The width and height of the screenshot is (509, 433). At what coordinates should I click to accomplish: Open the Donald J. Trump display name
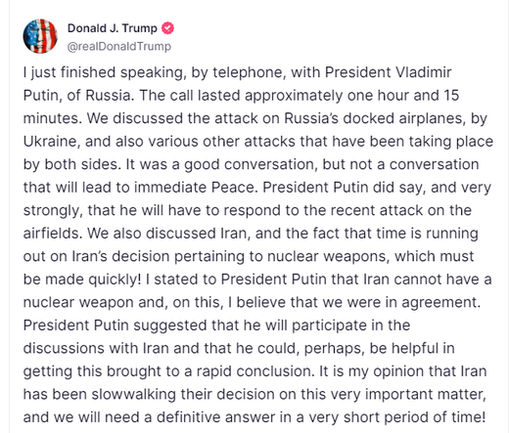pyautogui.click(x=113, y=28)
